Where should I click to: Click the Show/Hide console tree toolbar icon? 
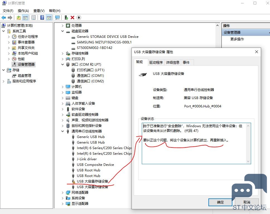25,18
